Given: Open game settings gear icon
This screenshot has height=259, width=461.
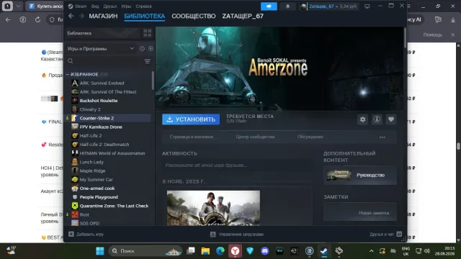Looking at the screenshot, I should point(362,119).
